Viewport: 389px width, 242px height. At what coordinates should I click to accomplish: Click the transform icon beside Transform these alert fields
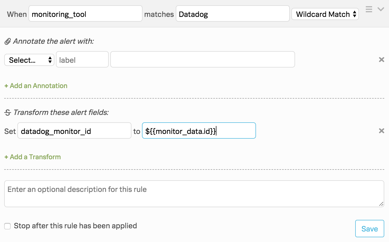coord(7,112)
